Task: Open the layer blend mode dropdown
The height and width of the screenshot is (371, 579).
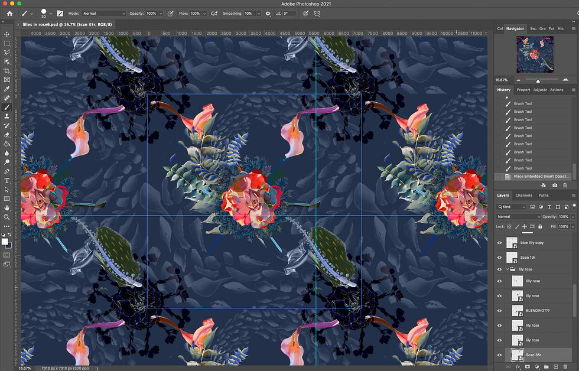Action: click(518, 217)
